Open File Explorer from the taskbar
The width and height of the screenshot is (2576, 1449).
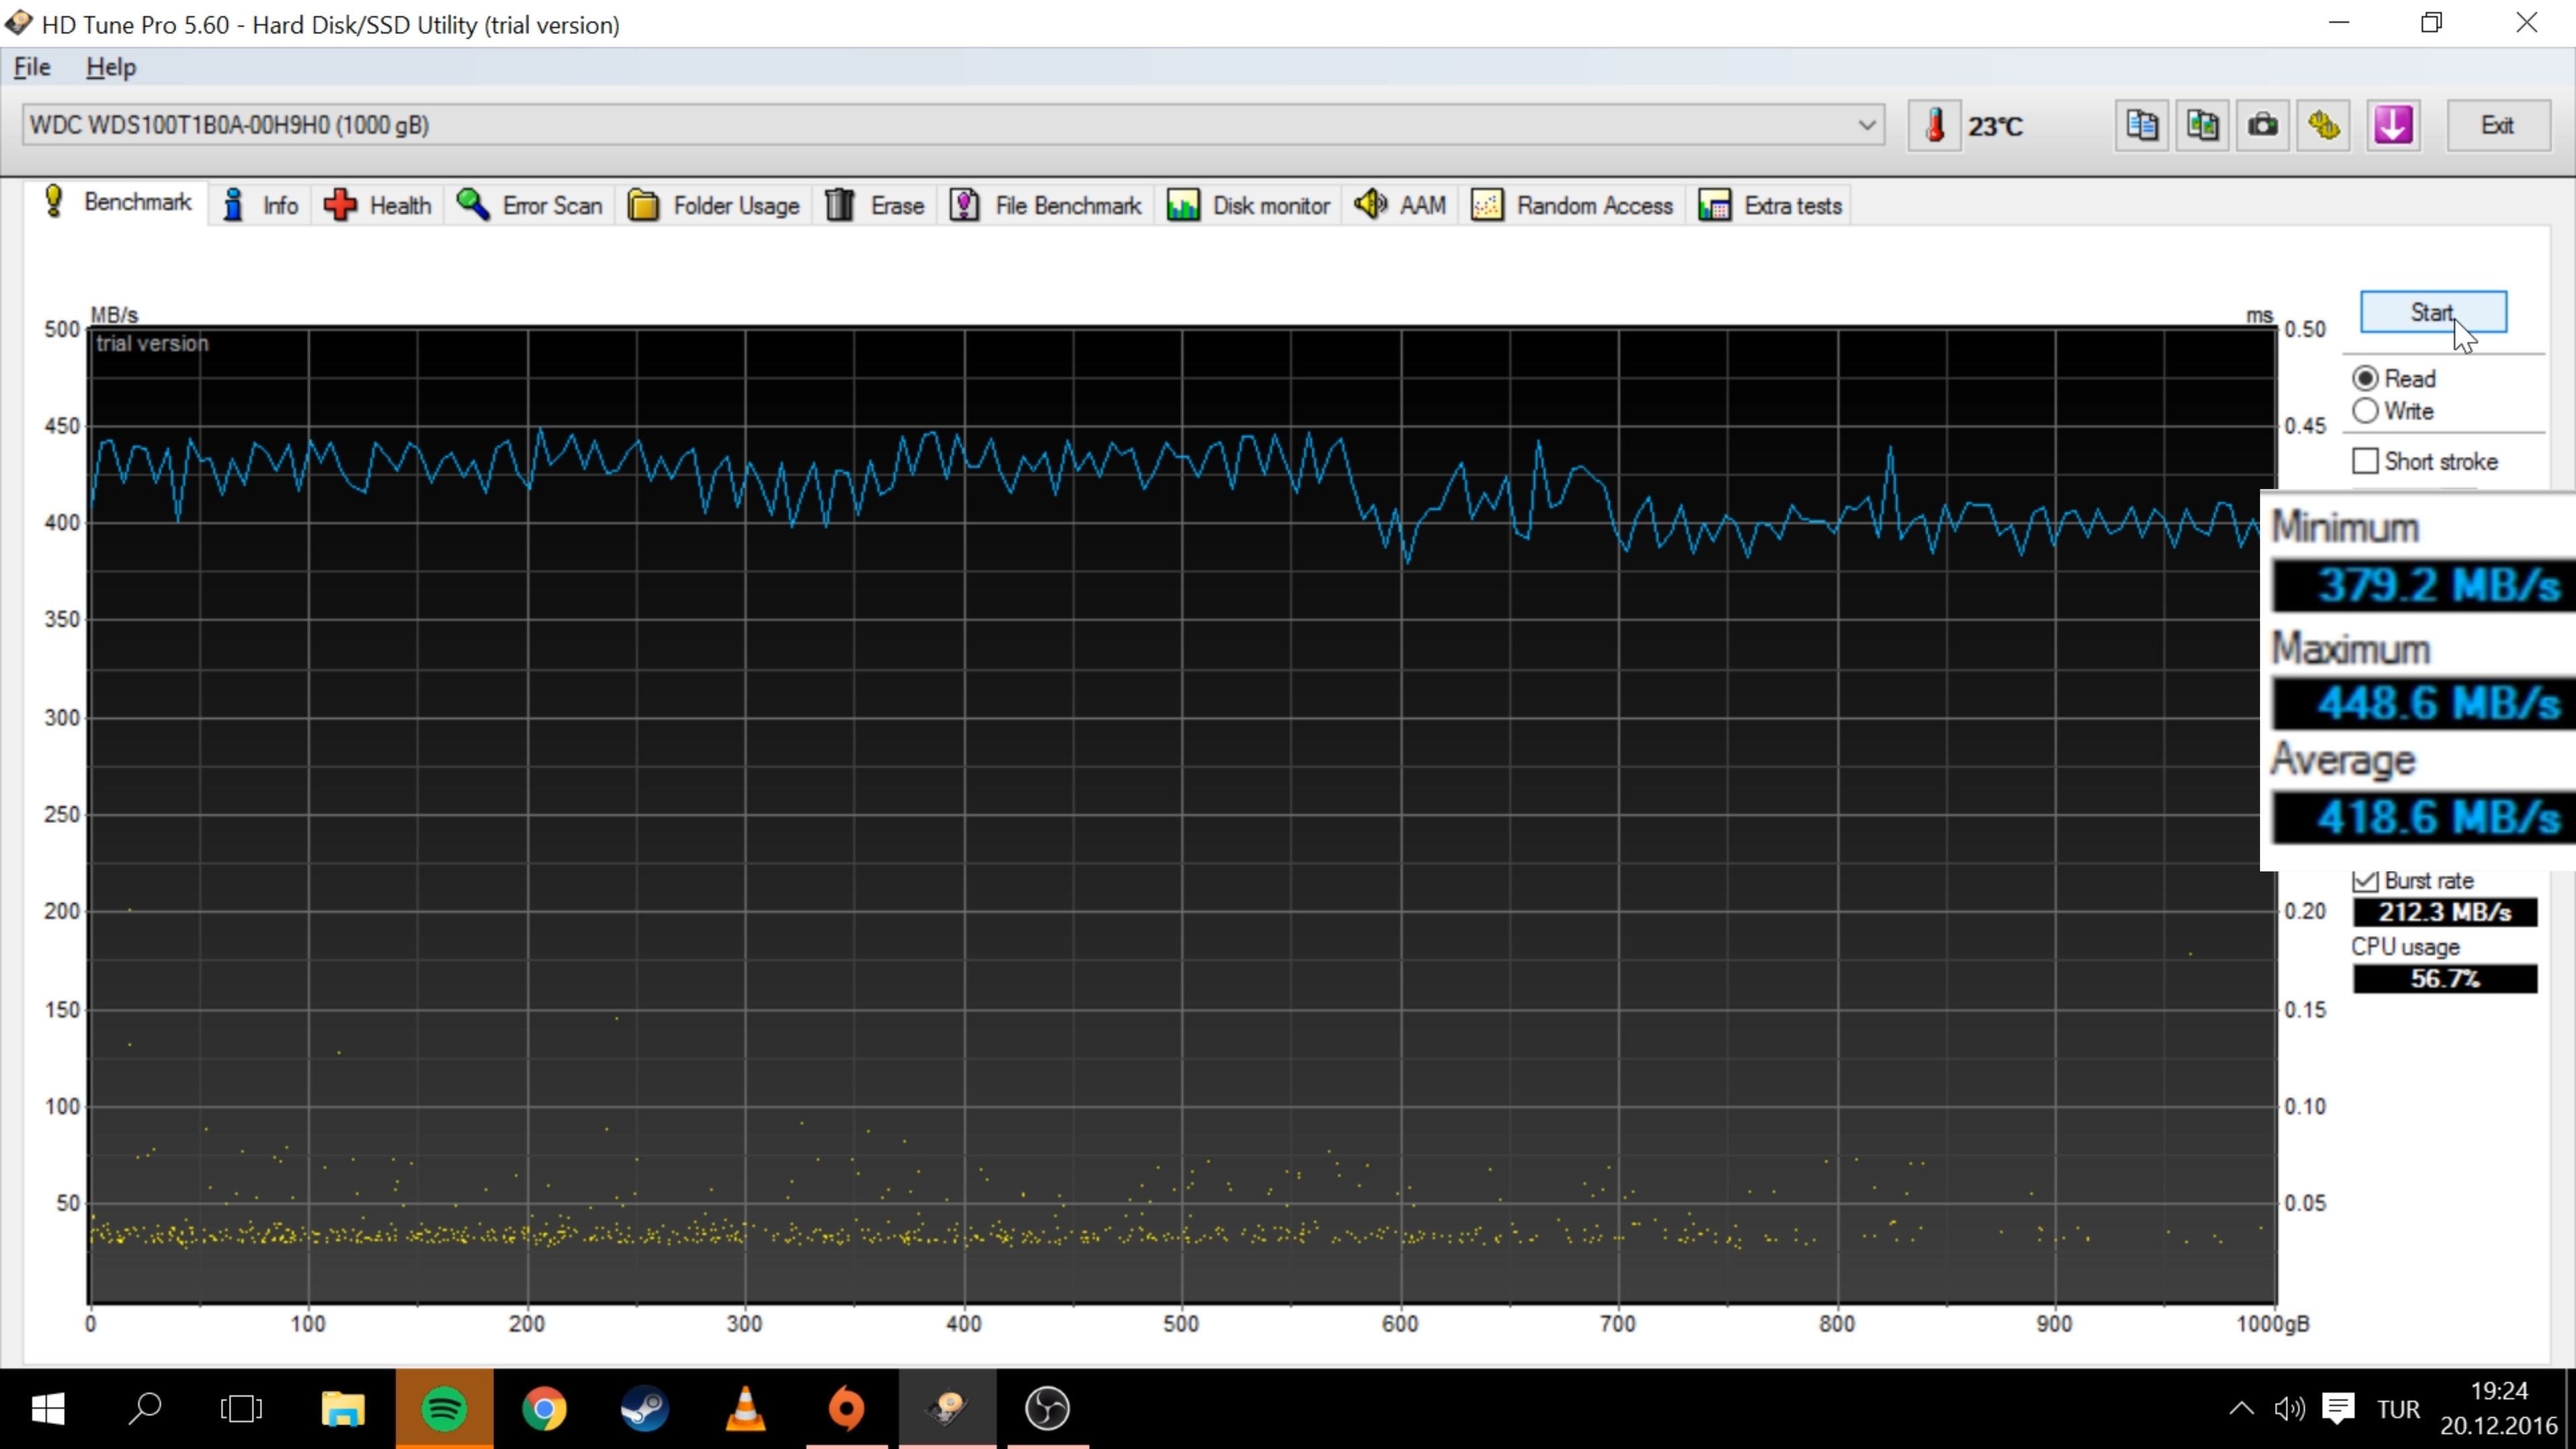[343, 1409]
